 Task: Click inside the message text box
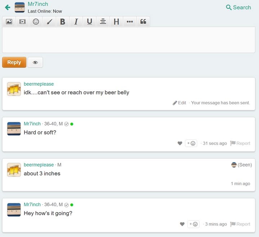tap(128, 40)
